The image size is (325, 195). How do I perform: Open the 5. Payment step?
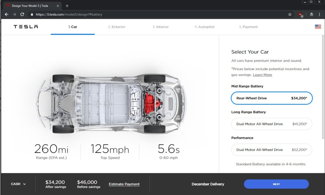coord(248,27)
